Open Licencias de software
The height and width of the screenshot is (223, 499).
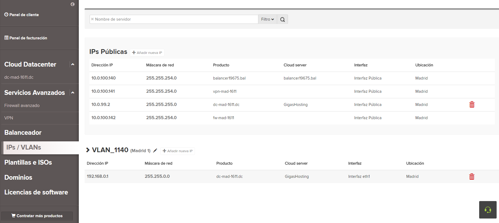tap(36, 192)
